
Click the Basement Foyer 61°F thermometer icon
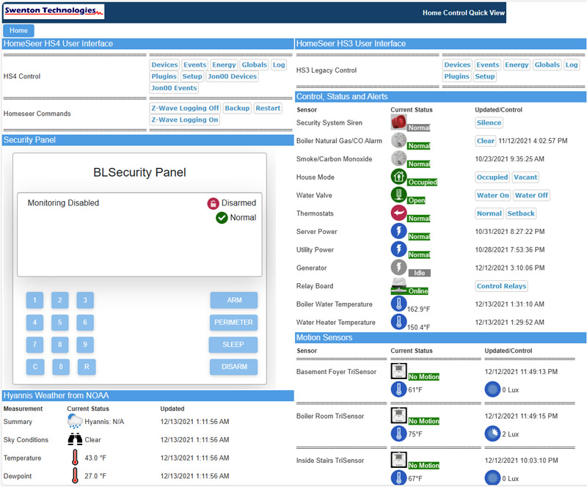(x=398, y=389)
